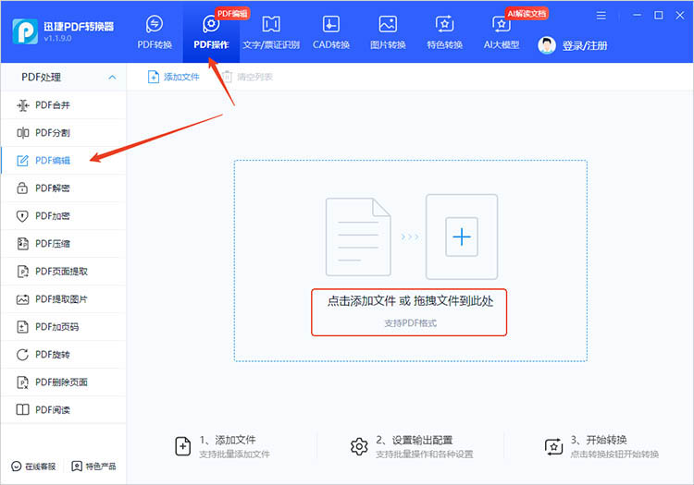Click step 3 开始转换 icon
This screenshot has height=485, width=694.
pos(553,446)
